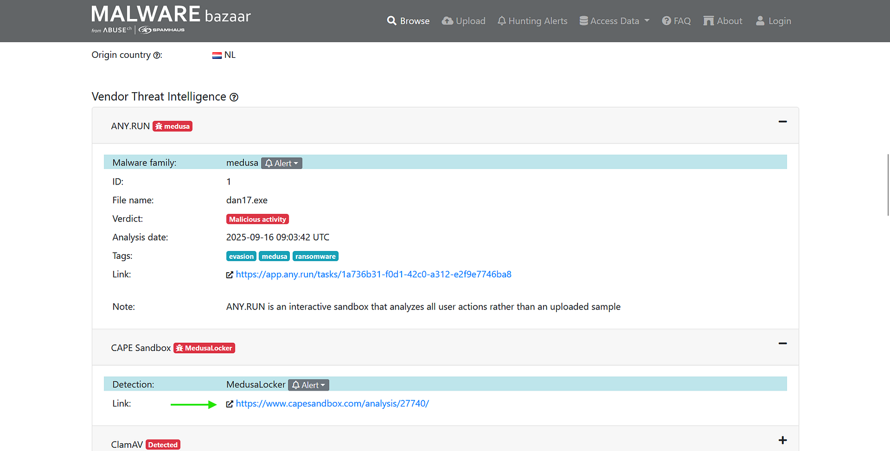Open the Alert dropdown for medusa

[x=281, y=163]
